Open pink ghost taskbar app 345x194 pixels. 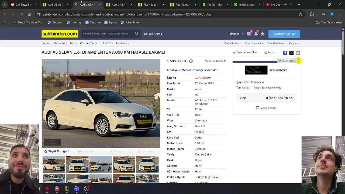57,189
